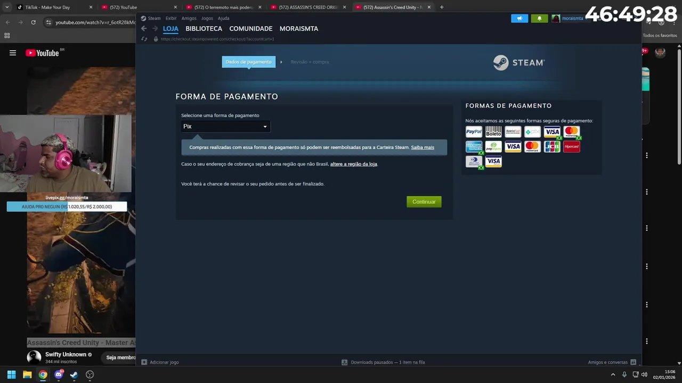Viewport: 682px width, 383px height.
Task: Click Swifty Unknown channel avatar
Action: coord(34,357)
